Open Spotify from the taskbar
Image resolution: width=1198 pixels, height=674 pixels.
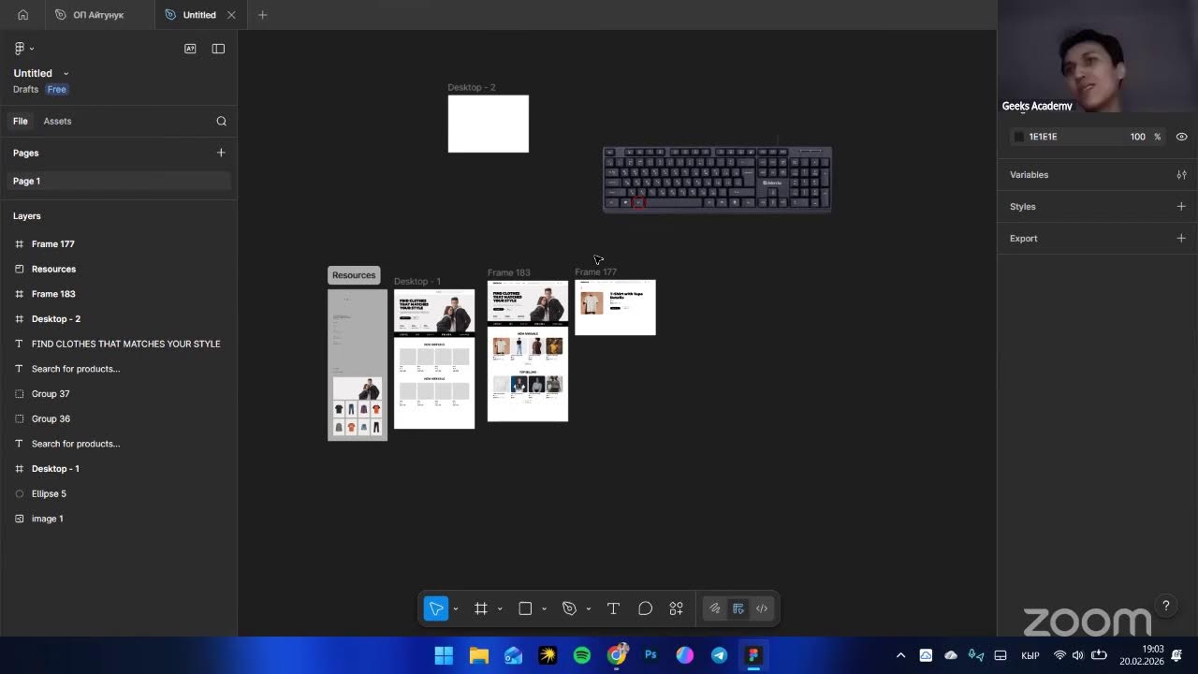[x=582, y=655]
